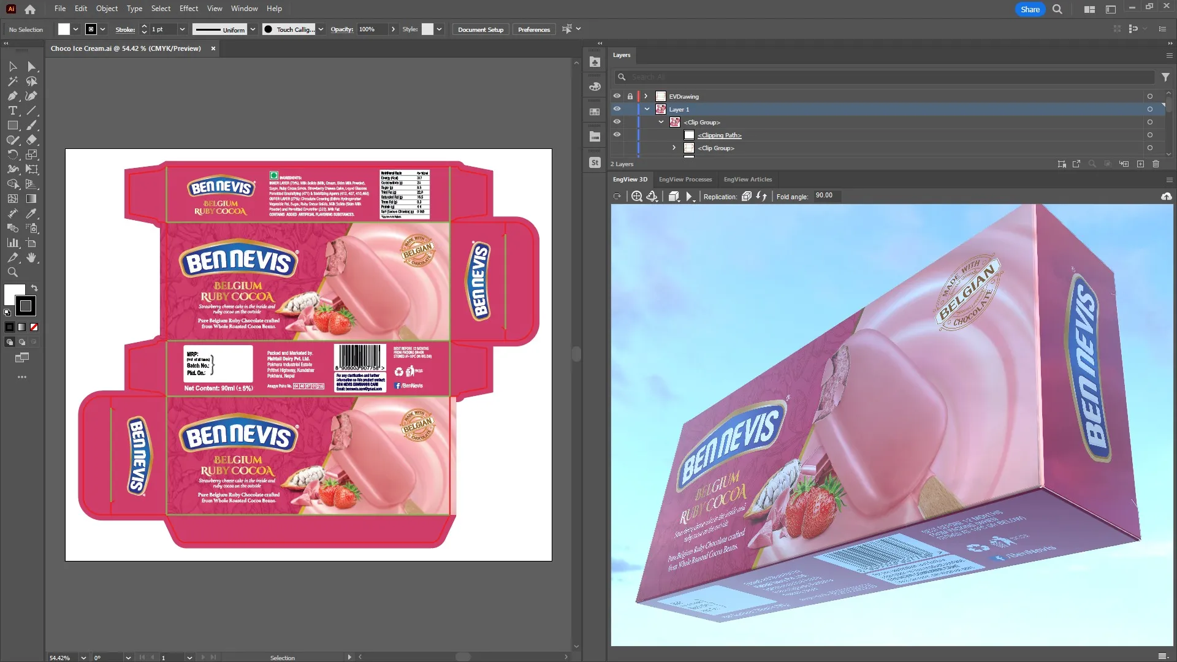Activate the Type tool
This screenshot has width=1177, height=662.
coord(13,110)
